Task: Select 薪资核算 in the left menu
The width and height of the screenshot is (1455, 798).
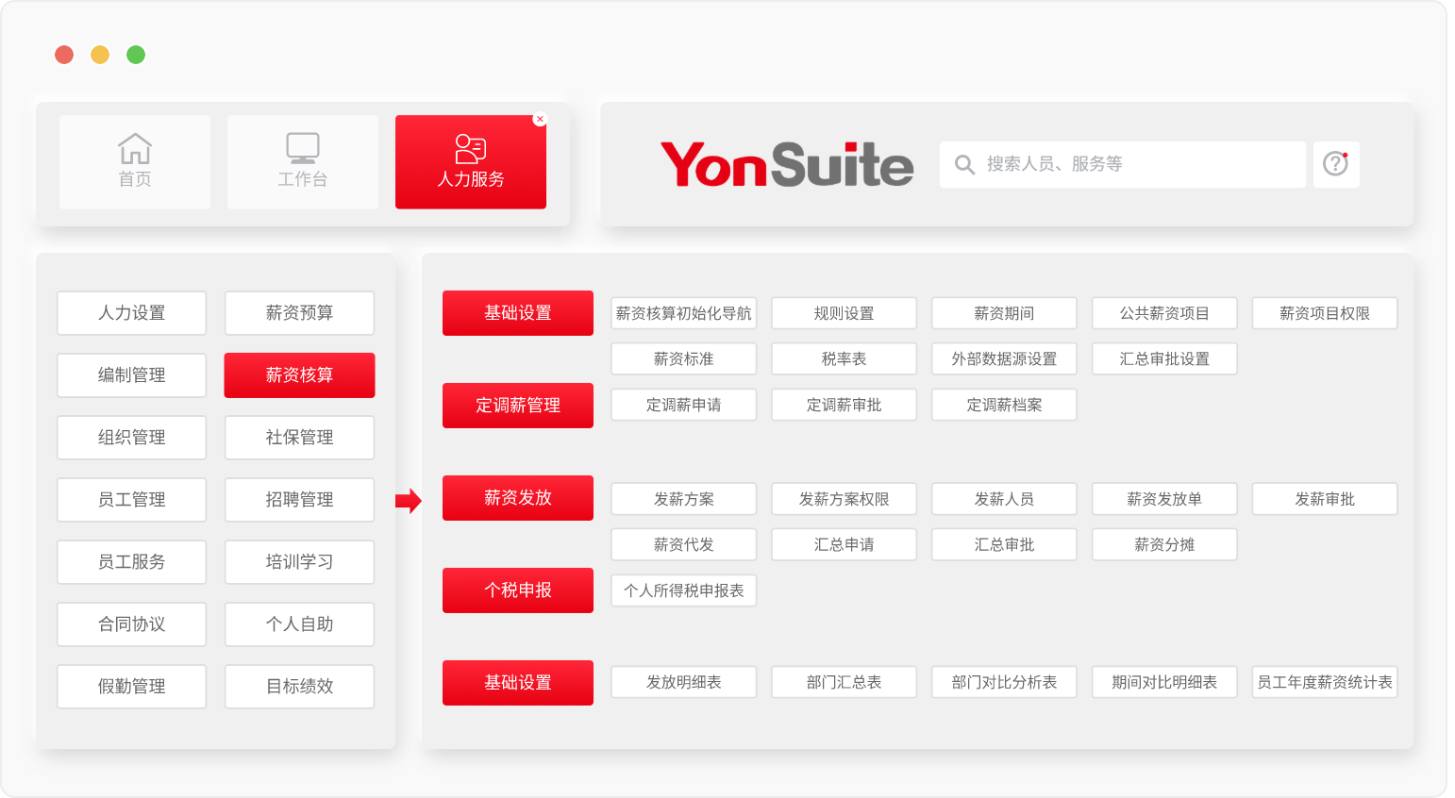Action: coord(299,375)
